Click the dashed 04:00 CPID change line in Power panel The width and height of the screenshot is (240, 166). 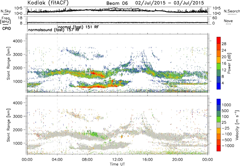57,63
